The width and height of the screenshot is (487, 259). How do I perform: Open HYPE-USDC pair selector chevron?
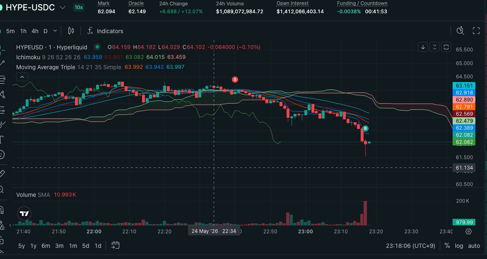point(63,7)
